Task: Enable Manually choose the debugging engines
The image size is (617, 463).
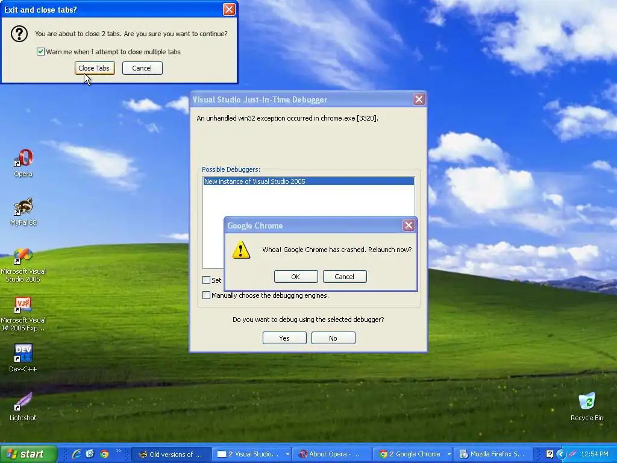Action: (206, 295)
